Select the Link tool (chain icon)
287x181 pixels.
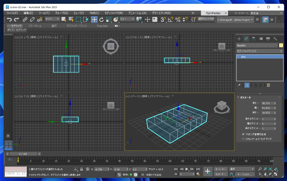[x=25, y=19]
